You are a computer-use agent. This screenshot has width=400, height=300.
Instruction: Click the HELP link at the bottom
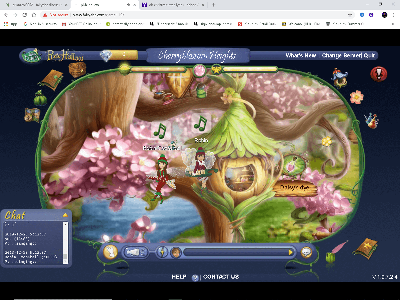tap(179, 277)
